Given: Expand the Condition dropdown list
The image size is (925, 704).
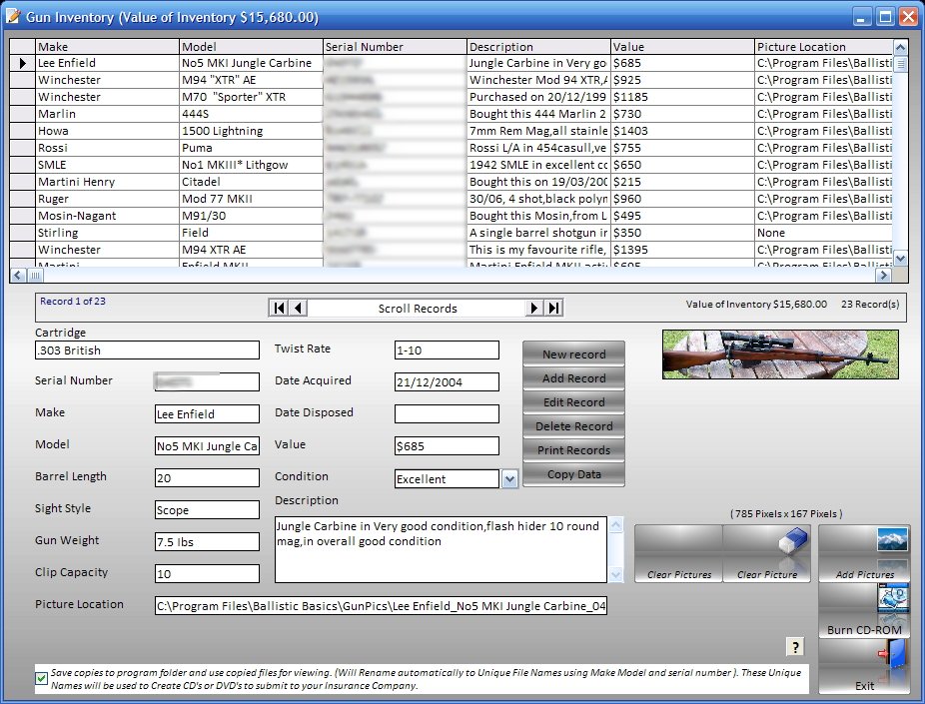Looking at the screenshot, I should click(509, 479).
